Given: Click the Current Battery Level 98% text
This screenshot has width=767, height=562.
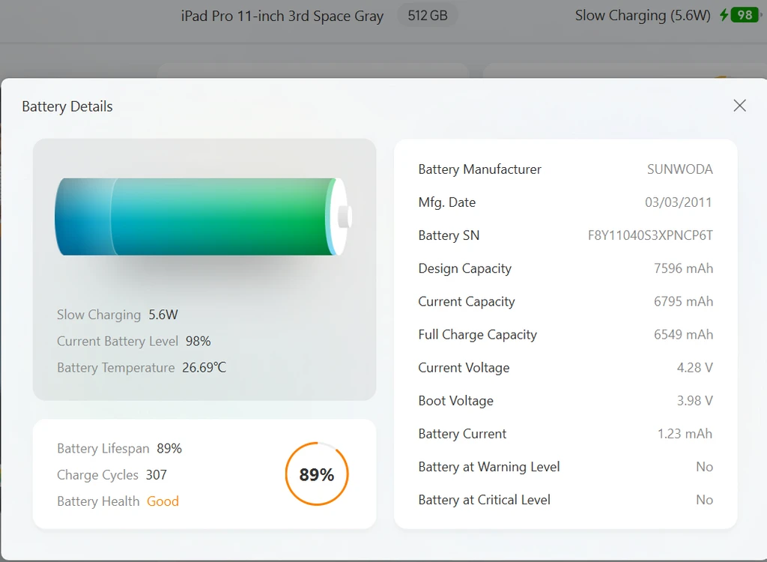Looking at the screenshot, I should click(x=133, y=341).
